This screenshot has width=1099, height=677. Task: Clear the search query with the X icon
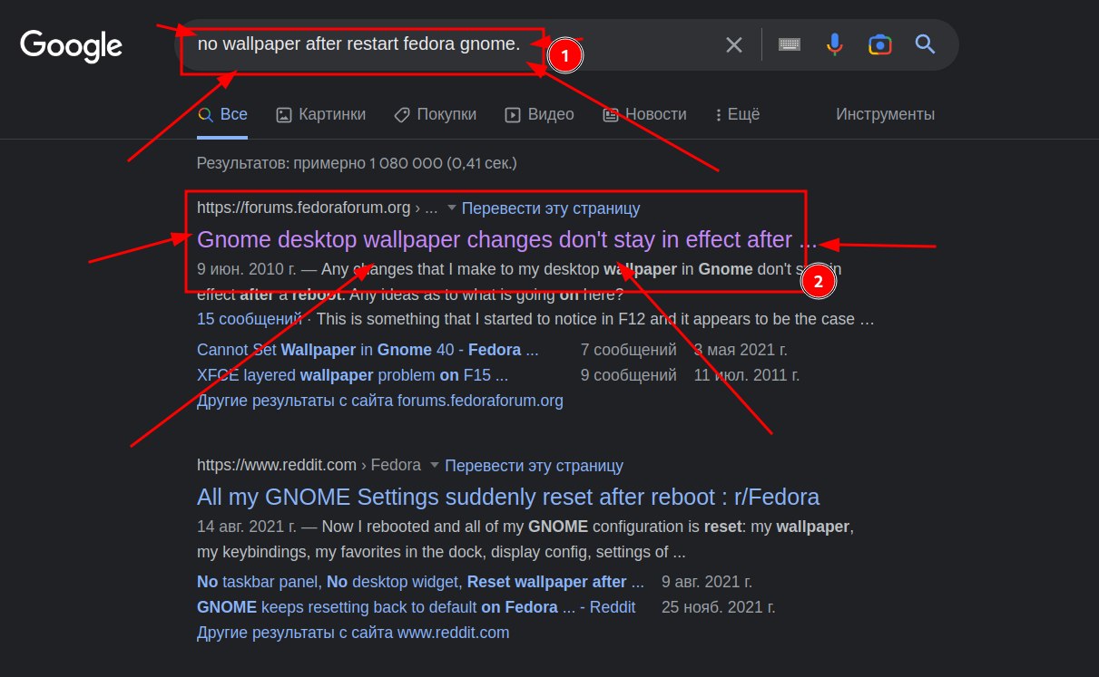point(734,44)
